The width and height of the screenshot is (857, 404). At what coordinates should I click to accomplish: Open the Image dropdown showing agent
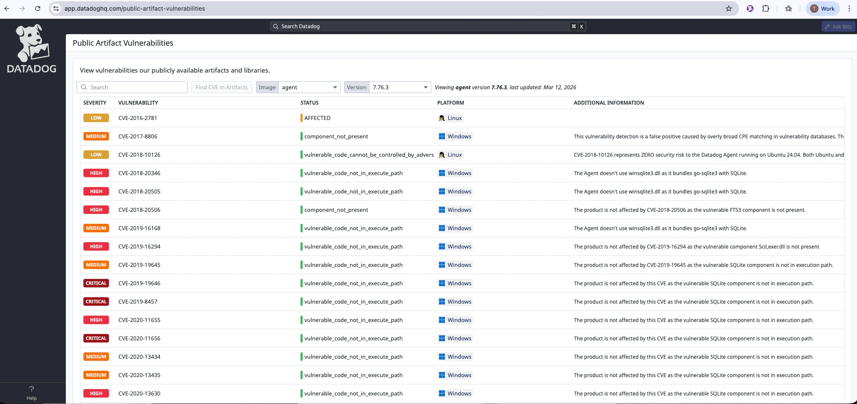[309, 87]
